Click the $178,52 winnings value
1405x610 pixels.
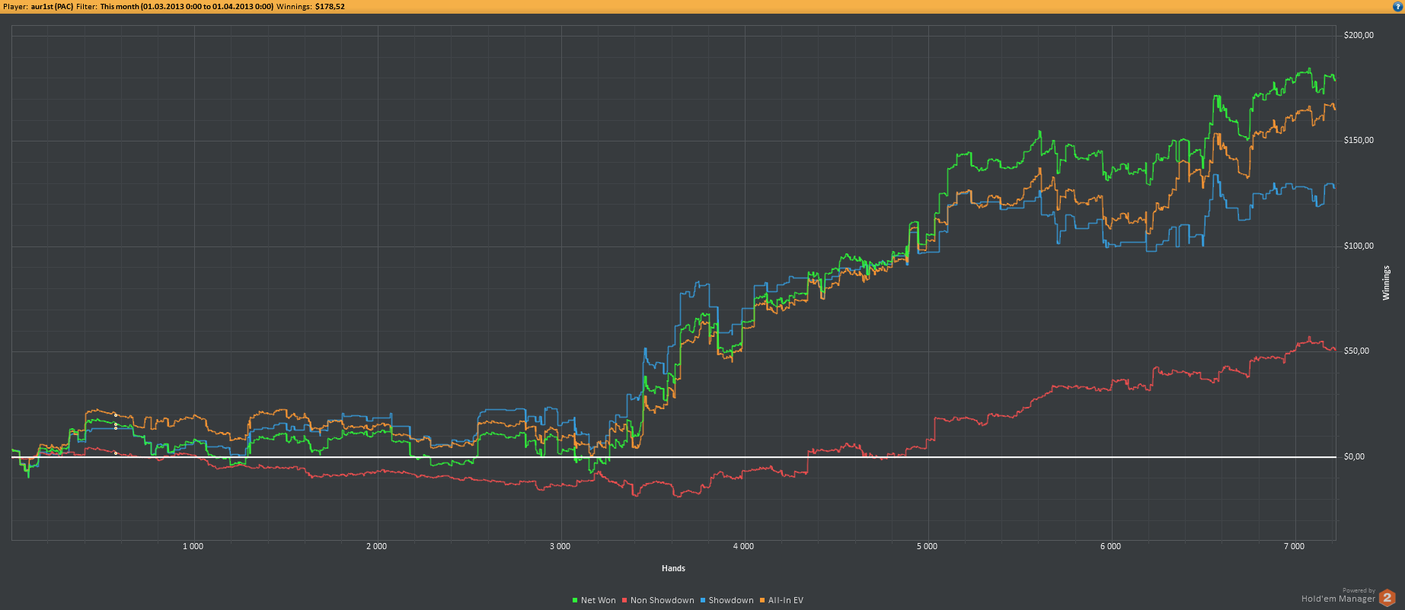click(x=330, y=6)
